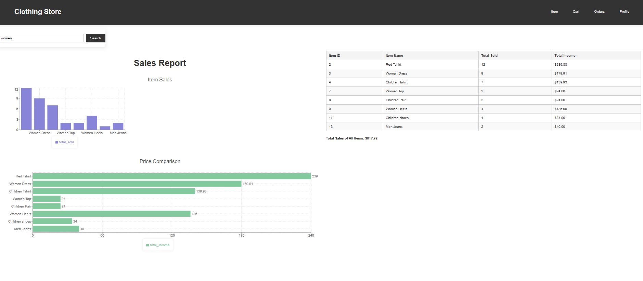This screenshot has width=643, height=281.
Task: Click Item ID cell 11
Action: coord(355,118)
